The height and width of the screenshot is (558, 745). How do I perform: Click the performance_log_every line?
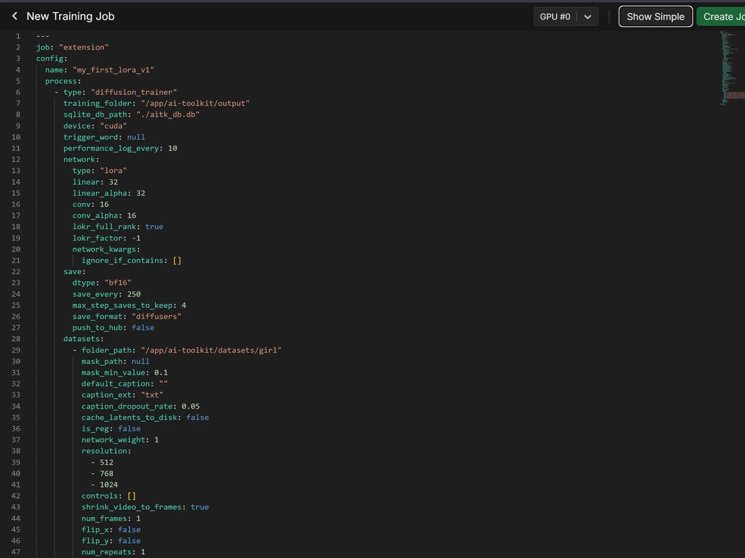(120, 148)
